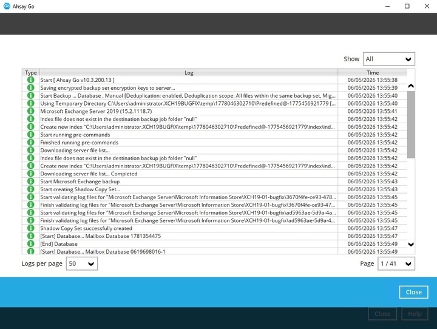Screen dimensions: 437x329
Task: Click info icon next to 'Saving encrypted backup set' row
Action: (31, 88)
